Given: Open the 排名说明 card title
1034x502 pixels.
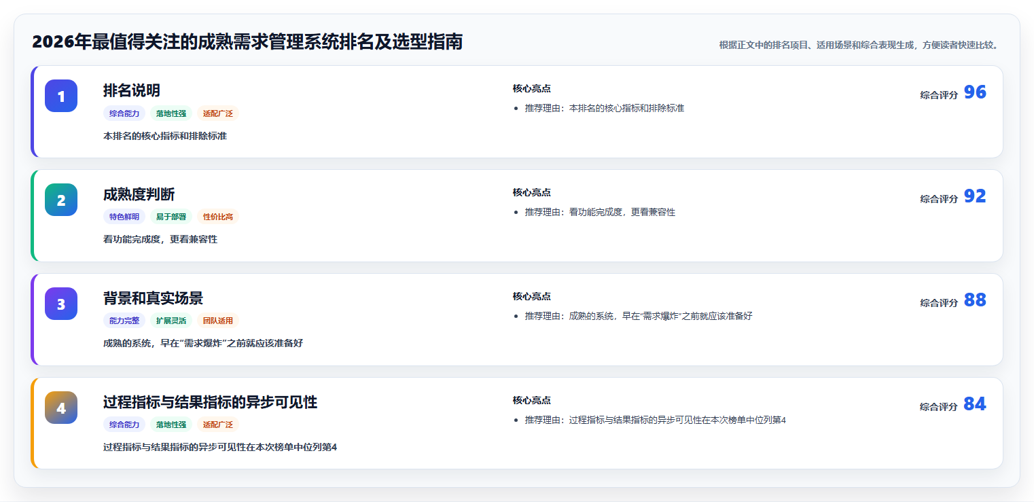Looking at the screenshot, I should 132,90.
